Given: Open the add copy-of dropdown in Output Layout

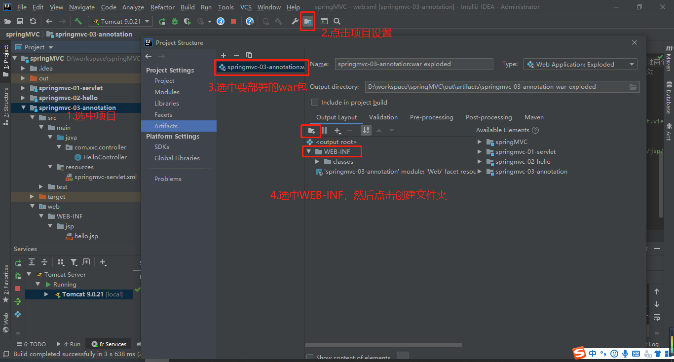Looking at the screenshot, I should click(337, 130).
